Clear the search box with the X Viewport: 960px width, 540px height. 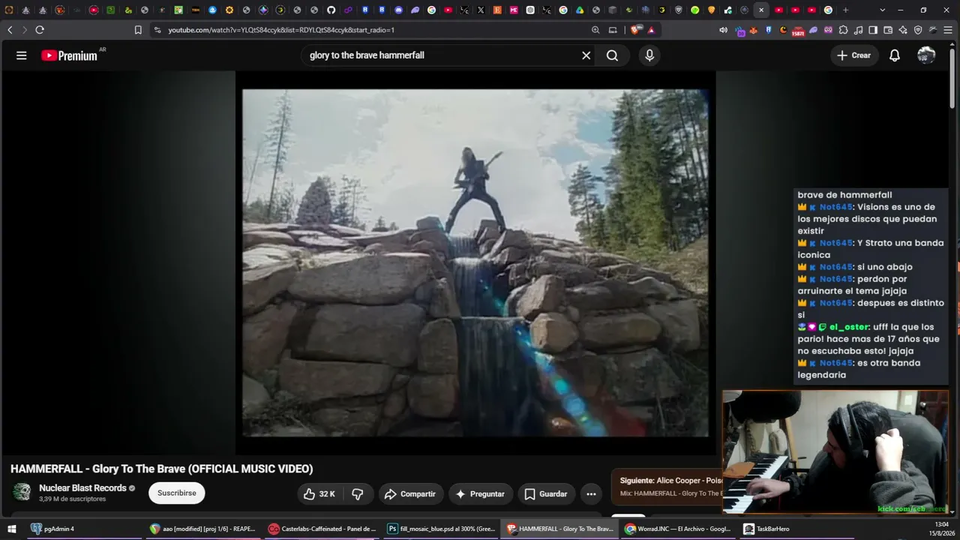586,55
